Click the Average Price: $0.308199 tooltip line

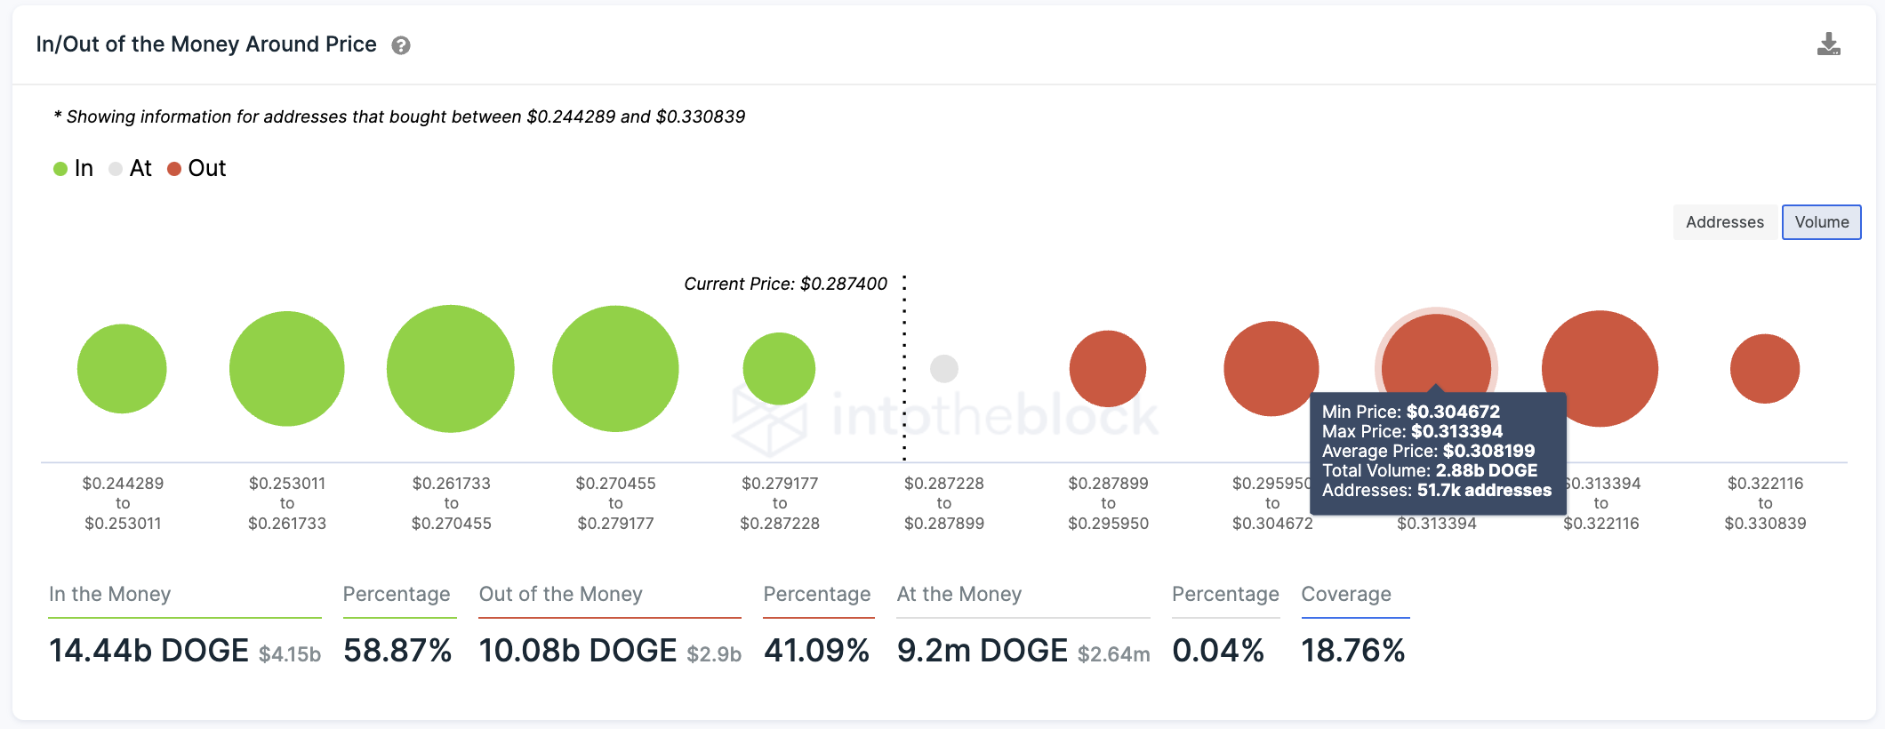pyautogui.click(x=1429, y=451)
